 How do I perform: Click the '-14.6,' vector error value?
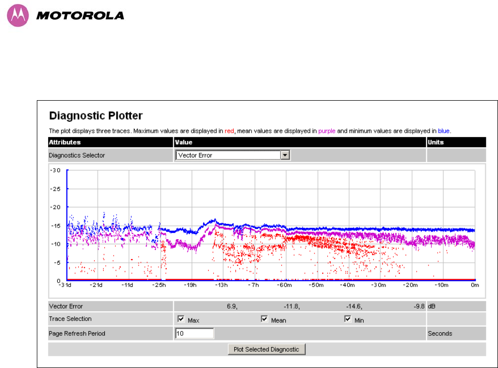point(354,306)
